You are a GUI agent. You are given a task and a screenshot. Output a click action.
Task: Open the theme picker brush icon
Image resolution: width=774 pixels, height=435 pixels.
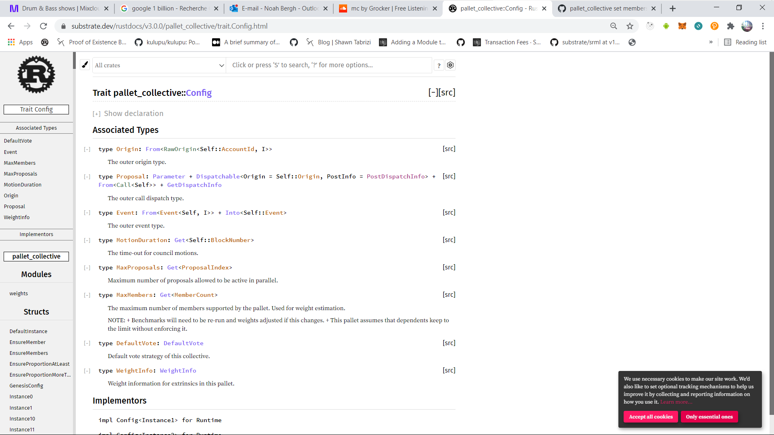point(85,65)
